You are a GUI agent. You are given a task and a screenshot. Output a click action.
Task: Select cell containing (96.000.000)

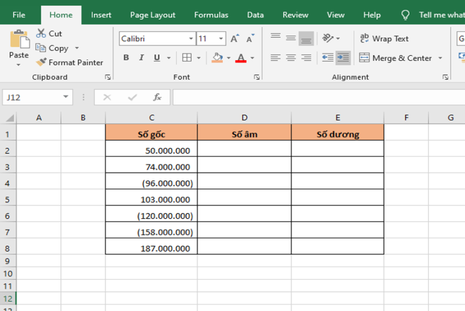[x=152, y=182]
